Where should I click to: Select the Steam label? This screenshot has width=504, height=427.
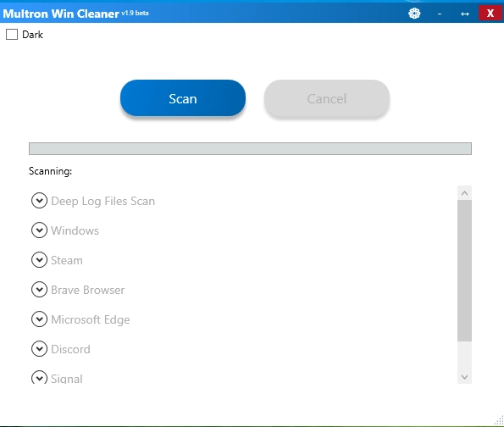point(67,260)
